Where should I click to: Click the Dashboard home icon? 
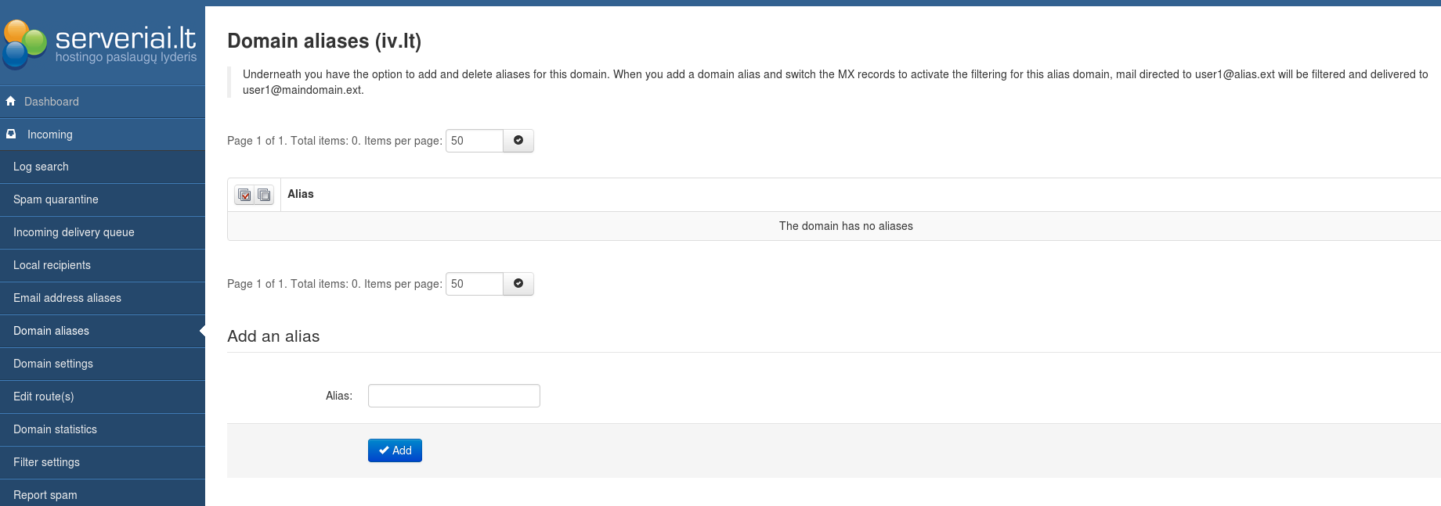[x=11, y=101]
